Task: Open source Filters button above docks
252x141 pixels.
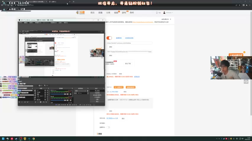Action: point(46,86)
